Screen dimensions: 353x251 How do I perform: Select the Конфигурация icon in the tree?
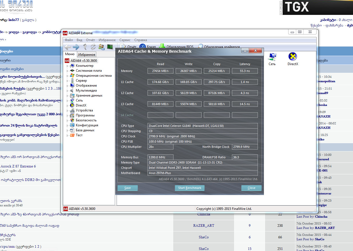click(73, 125)
